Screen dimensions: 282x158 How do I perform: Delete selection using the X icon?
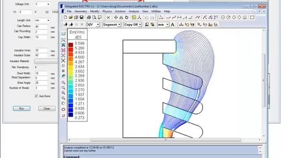(x=108, y=18)
